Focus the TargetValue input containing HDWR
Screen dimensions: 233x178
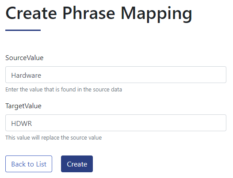tap(116, 123)
